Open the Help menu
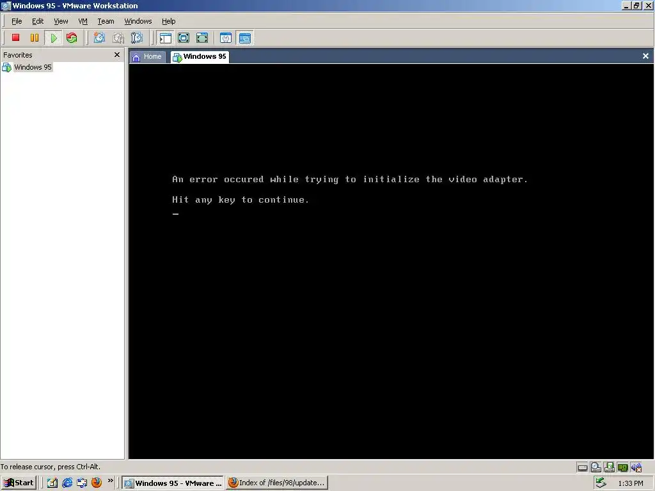Viewport: 655px width, 491px height. (169, 21)
